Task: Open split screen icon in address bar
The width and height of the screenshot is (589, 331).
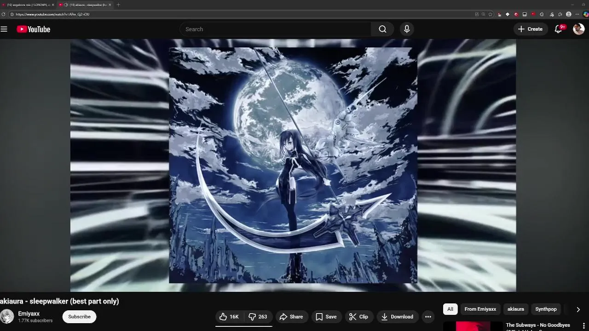Action: coord(477,14)
